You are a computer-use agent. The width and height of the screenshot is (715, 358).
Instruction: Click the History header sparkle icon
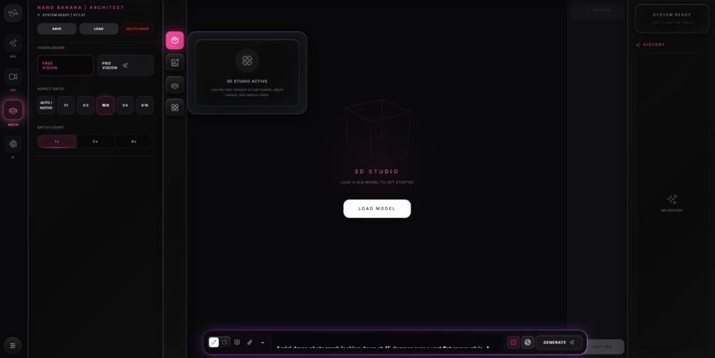tap(638, 45)
